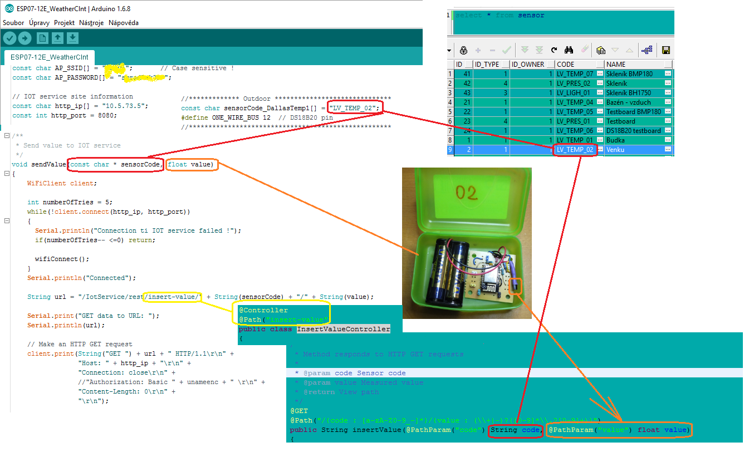The height and width of the screenshot is (452, 749).
Task: Click the ellipsis button beside LV_TEMP_07
Action: tap(600, 73)
